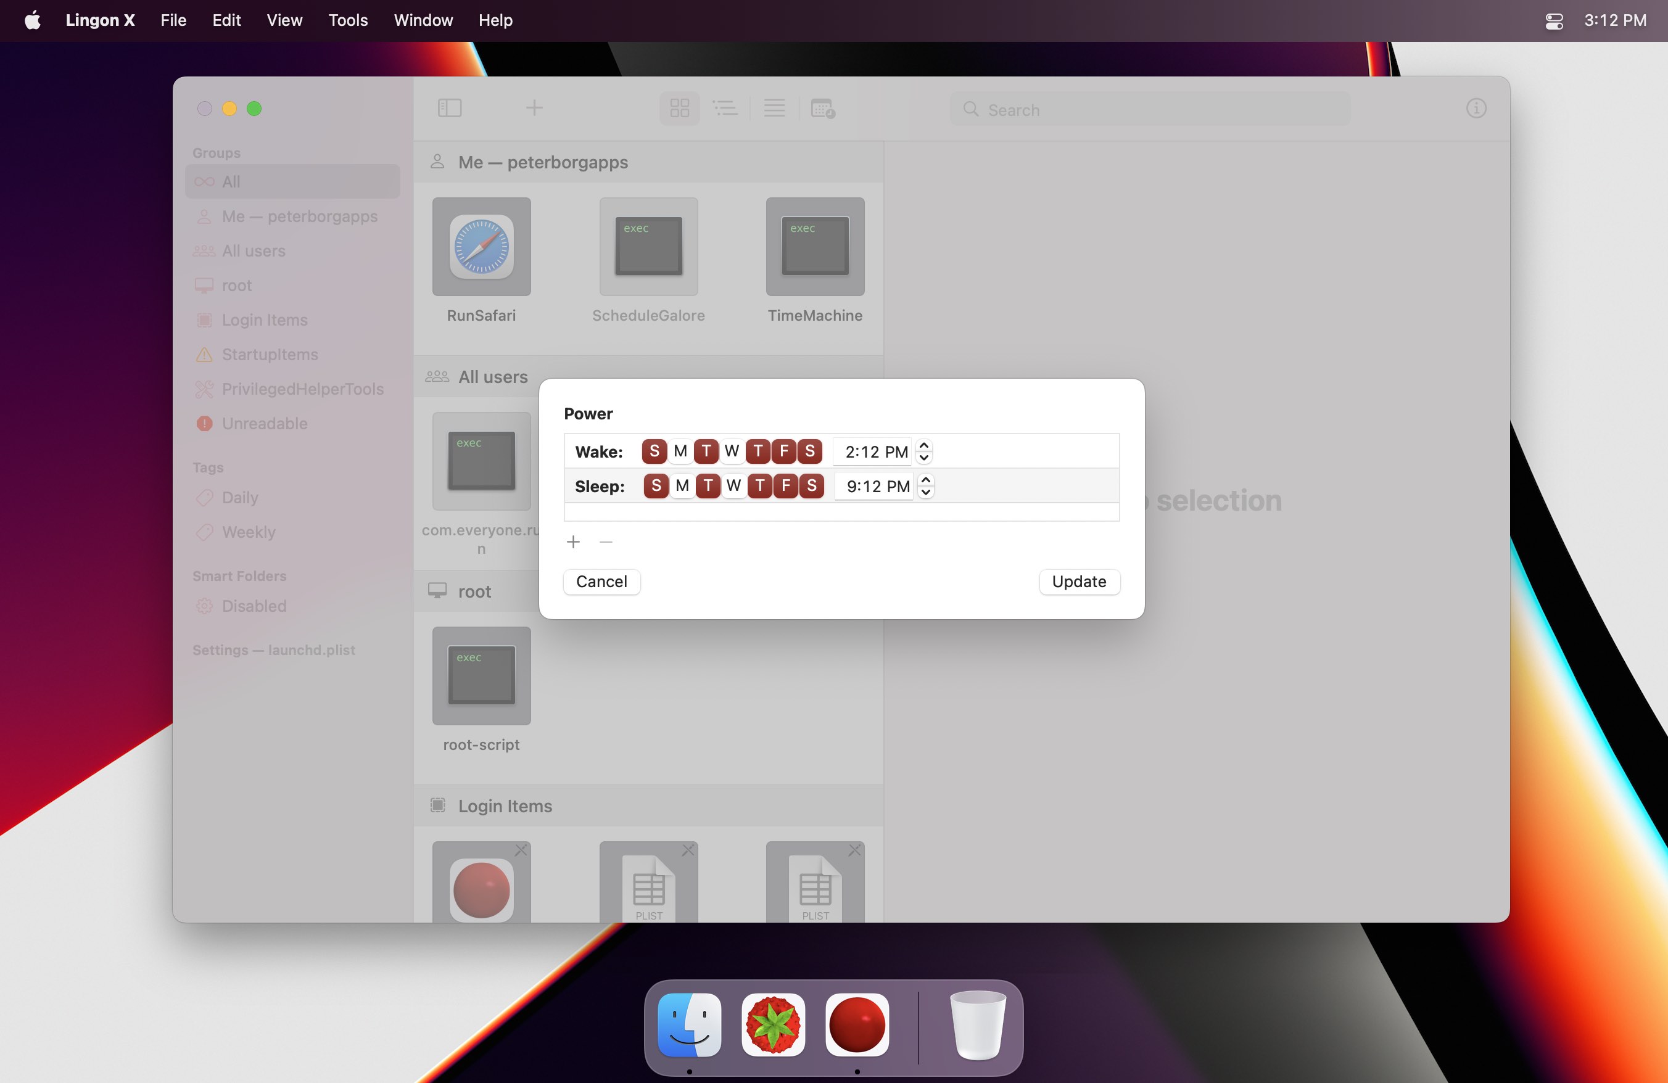
Task: Select the ScheduleGalore job icon
Action: tap(648, 247)
